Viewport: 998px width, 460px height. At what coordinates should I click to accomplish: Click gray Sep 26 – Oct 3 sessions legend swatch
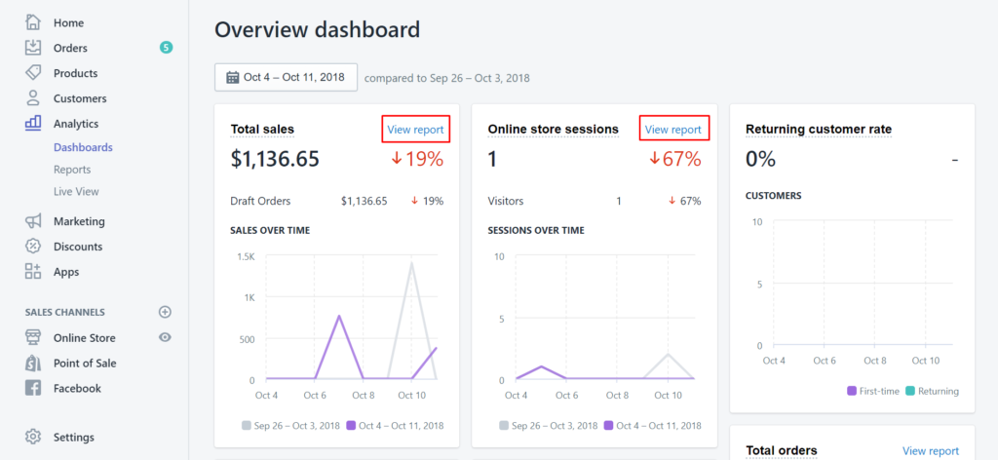point(505,426)
